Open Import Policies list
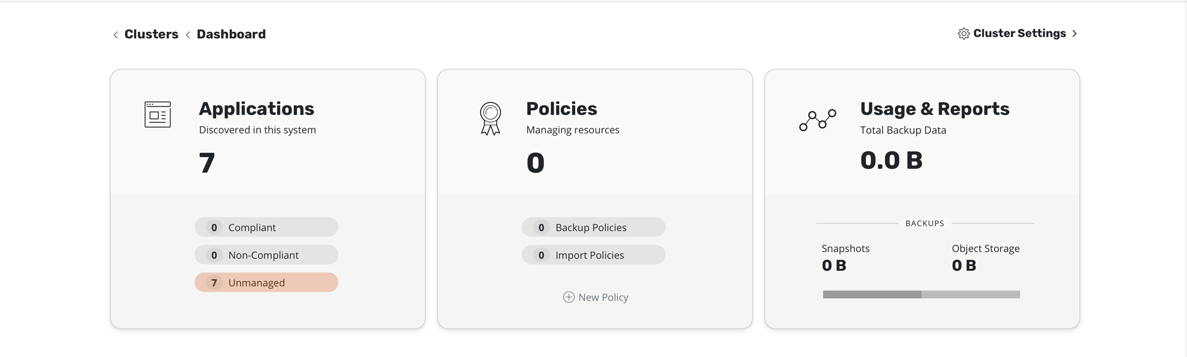 coord(593,255)
